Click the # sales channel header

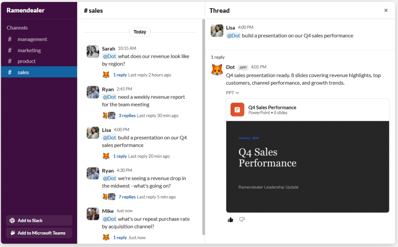click(93, 10)
